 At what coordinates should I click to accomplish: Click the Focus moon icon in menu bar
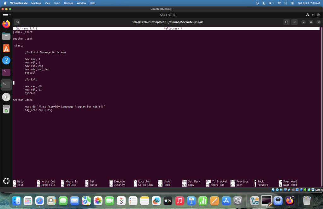tap(264, 3)
